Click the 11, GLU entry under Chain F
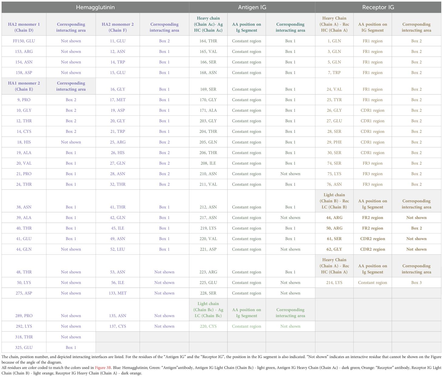The width and height of the screenshot is (443, 377). pyautogui.click(x=118, y=41)
